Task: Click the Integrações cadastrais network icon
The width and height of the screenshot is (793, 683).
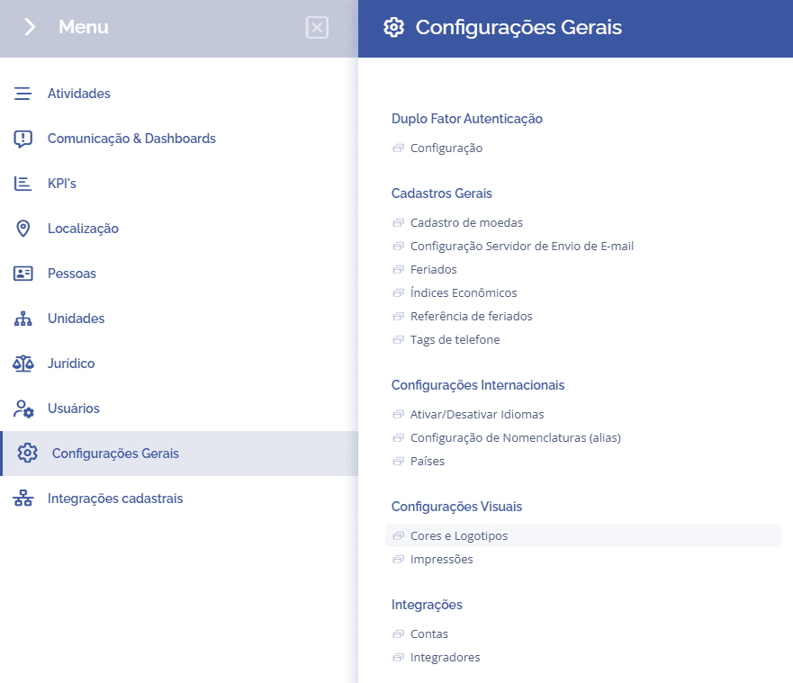Action: coord(23,498)
